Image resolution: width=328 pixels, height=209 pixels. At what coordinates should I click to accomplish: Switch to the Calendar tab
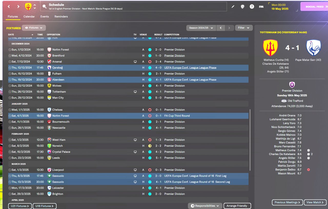coord(29,17)
